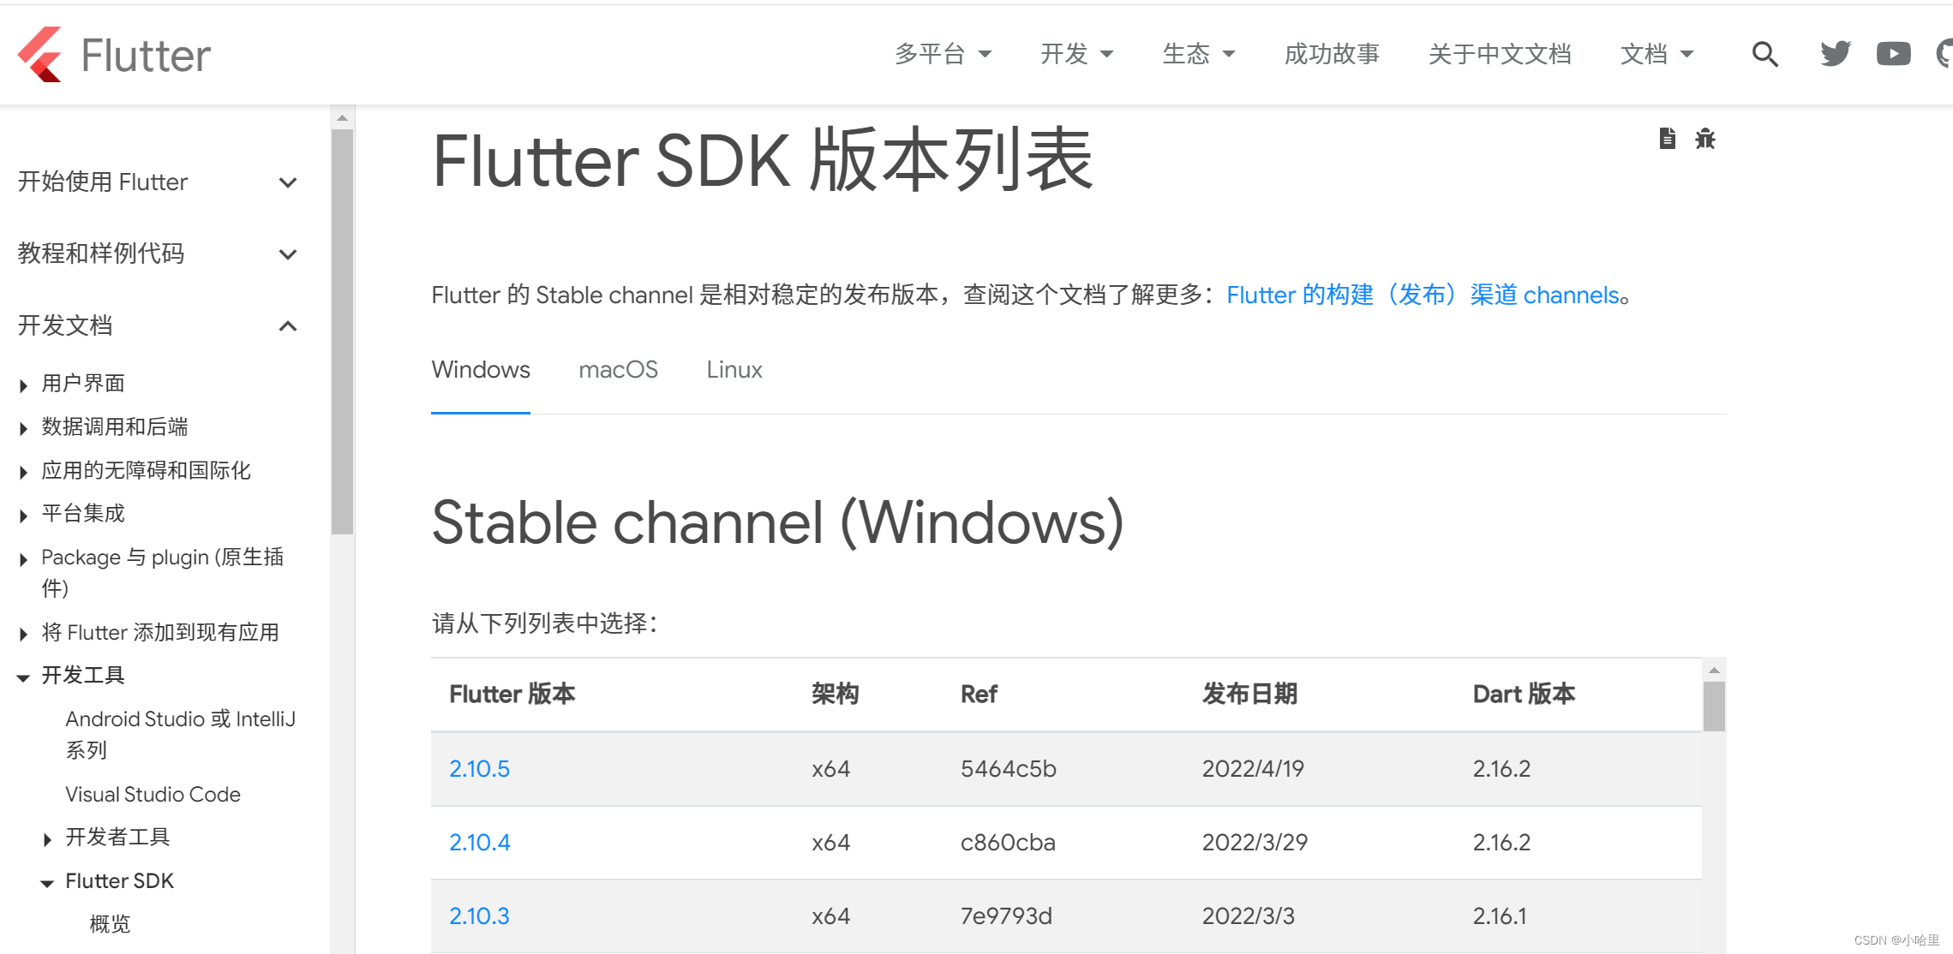Click version table scrollbar thumb

click(x=1713, y=707)
